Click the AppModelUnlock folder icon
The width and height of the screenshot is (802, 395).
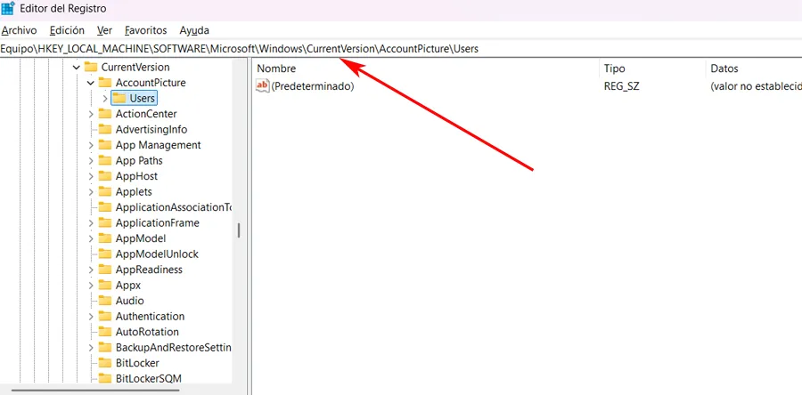(105, 254)
